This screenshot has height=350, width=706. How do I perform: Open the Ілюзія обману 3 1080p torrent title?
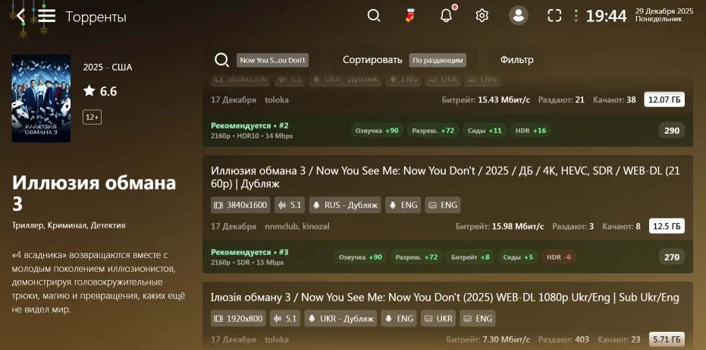tap(445, 297)
